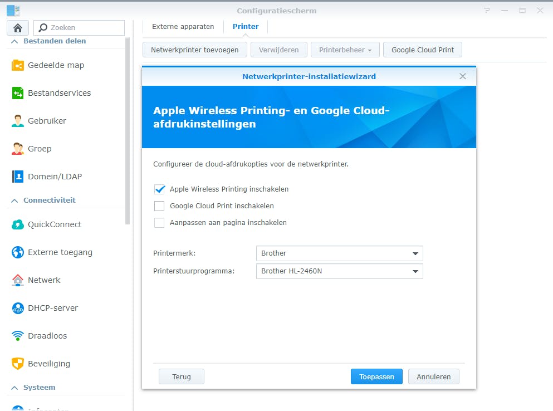Open Printerstuurprogramma Brother HL-2460N dropdown
Image resolution: width=553 pixels, height=411 pixels.
pos(339,271)
